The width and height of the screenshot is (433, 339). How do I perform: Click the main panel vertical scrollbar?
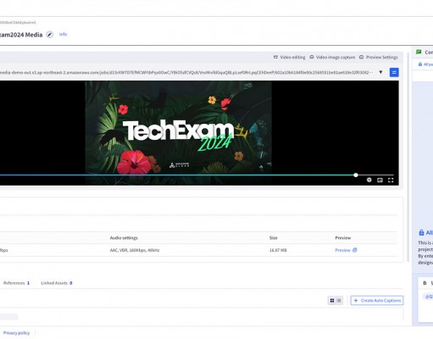click(x=408, y=157)
